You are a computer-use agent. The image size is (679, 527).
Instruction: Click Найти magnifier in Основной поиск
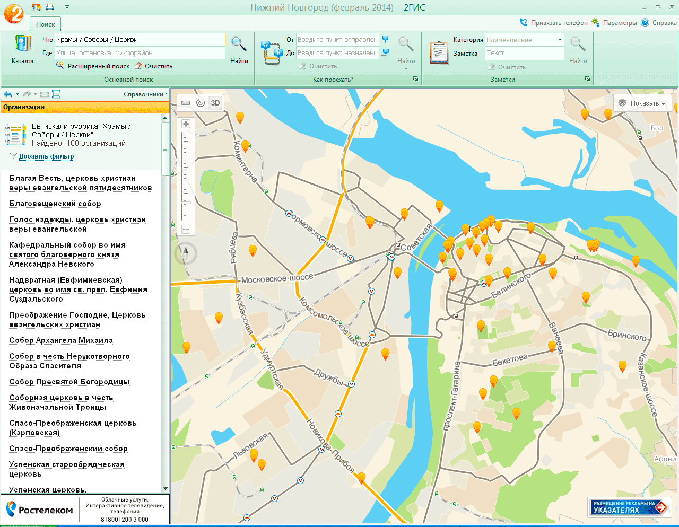click(239, 50)
